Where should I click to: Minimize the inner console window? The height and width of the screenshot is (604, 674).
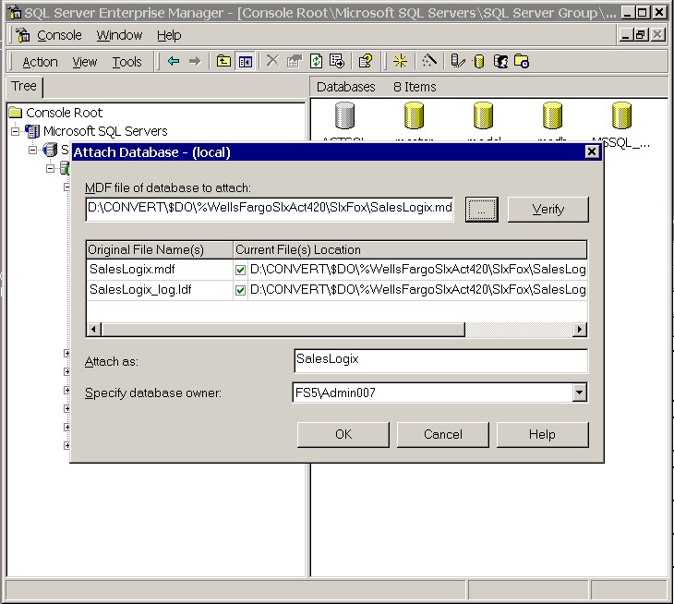(x=625, y=34)
